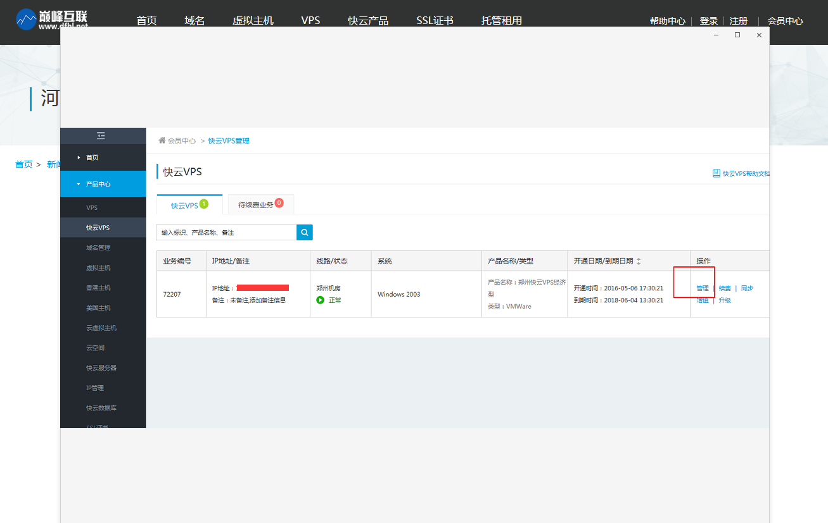Open 域名 in the top navigation
Viewport: 828px width, 523px height.
194,21
